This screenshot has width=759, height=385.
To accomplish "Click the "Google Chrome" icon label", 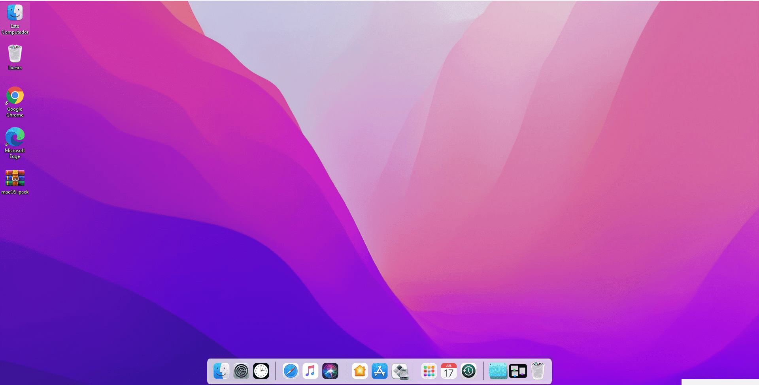I will tap(15, 112).
